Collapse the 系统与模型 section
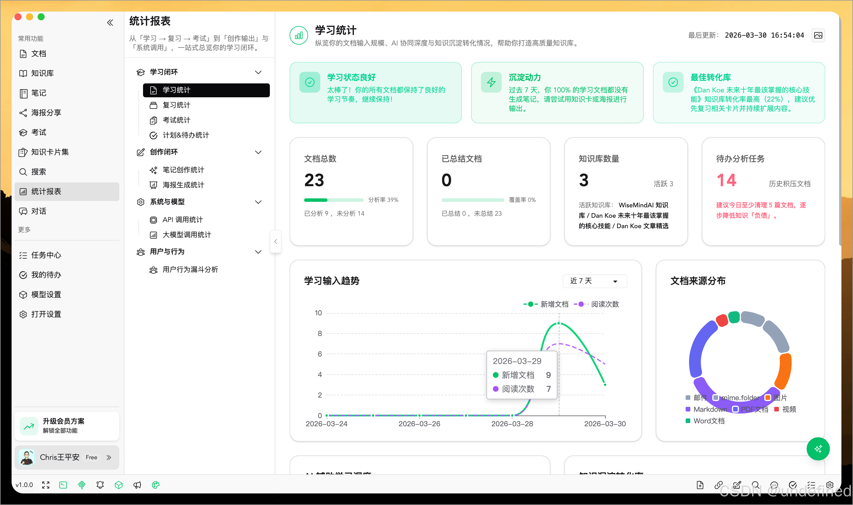 (258, 202)
